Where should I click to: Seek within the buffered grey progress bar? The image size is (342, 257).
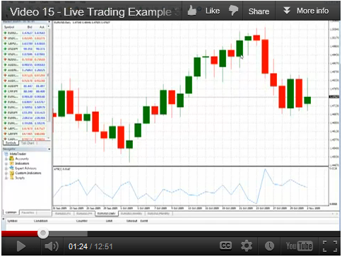(69, 234)
